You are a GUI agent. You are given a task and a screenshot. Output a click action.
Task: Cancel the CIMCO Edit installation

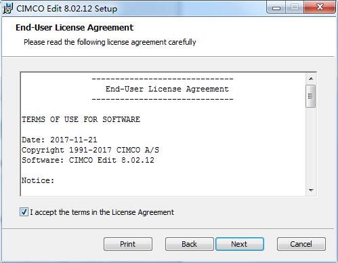[x=301, y=244]
